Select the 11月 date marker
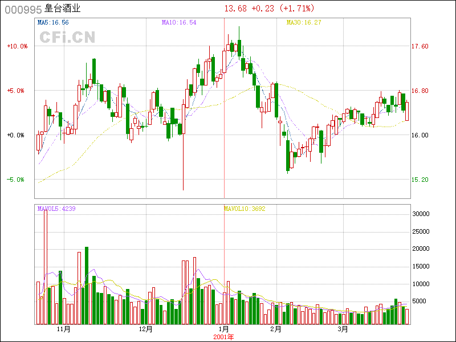This screenshot has width=456, height=342. [63, 329]
